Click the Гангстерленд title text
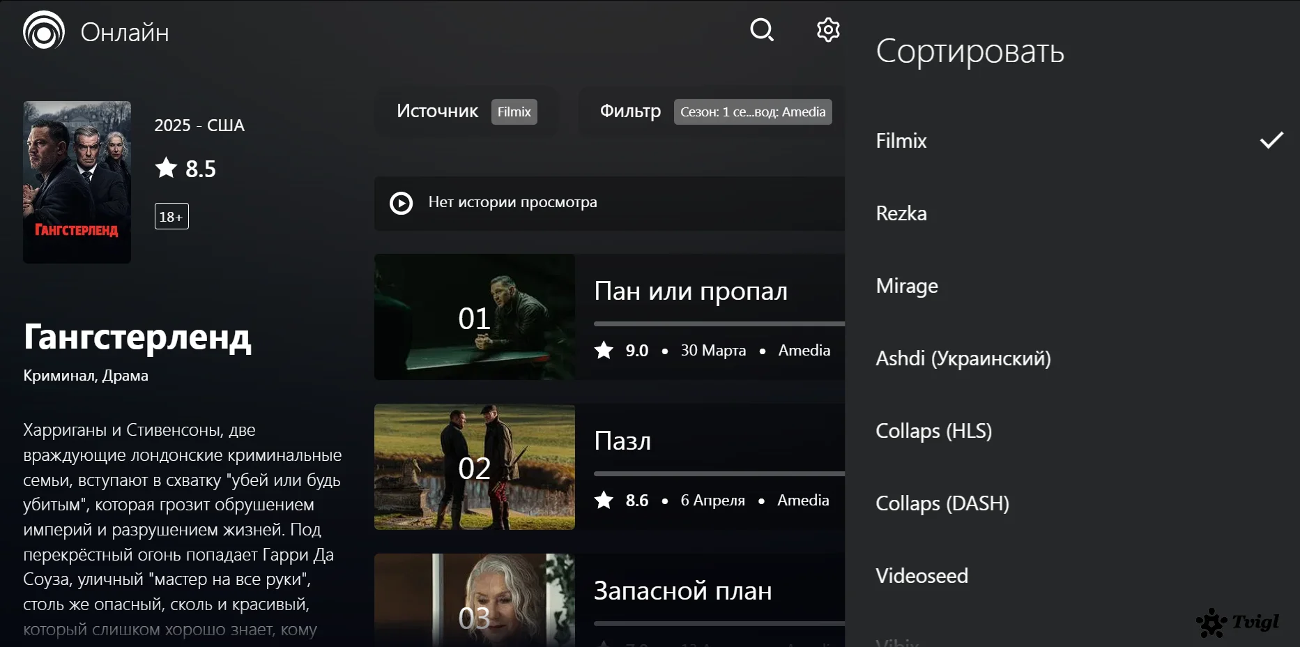 [x=137, y=337]
